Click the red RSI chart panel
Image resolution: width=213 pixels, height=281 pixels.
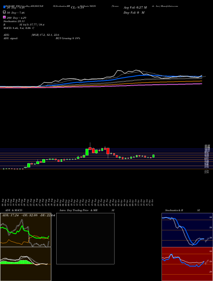[x=187, y=264]
